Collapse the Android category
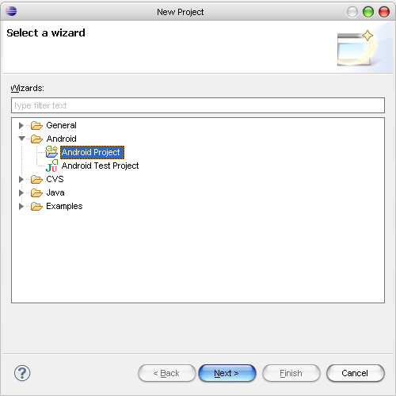 click(22, 139)
